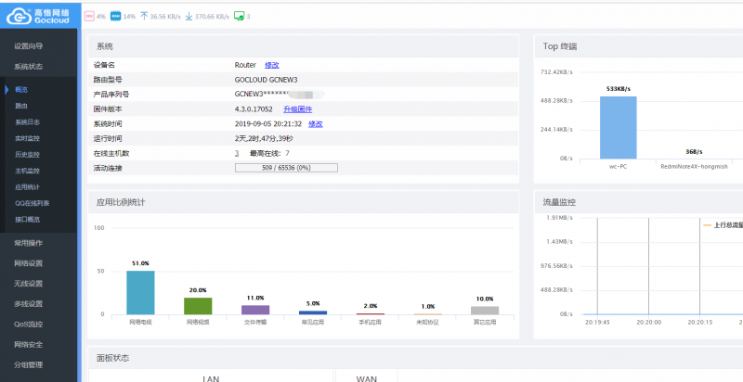This screenshot has width=743, height=382.
Task: Click the online hosts monitor icon
Action: 238,16
